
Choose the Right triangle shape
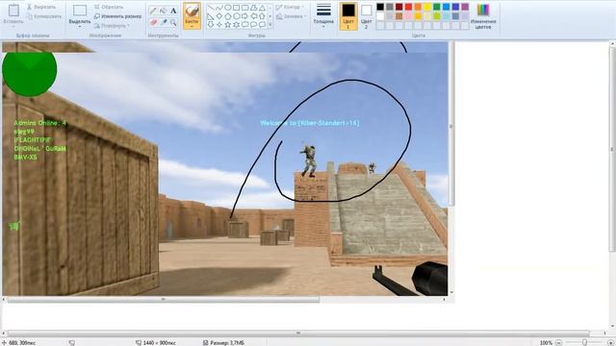tap(211, 16)
